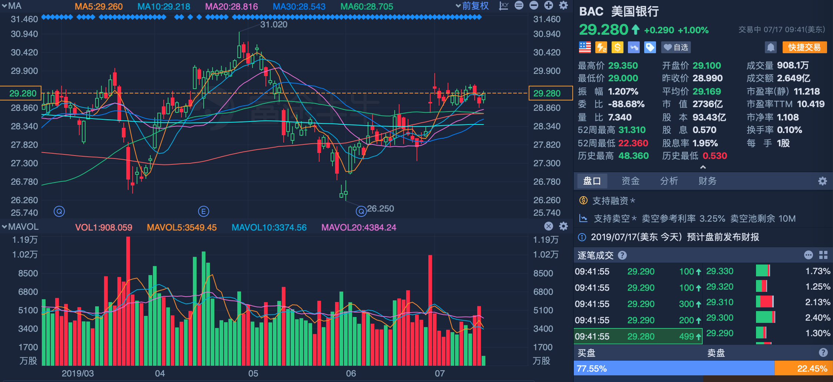Open help for 逐笔成交
The image size is (833, 382).
622,255
